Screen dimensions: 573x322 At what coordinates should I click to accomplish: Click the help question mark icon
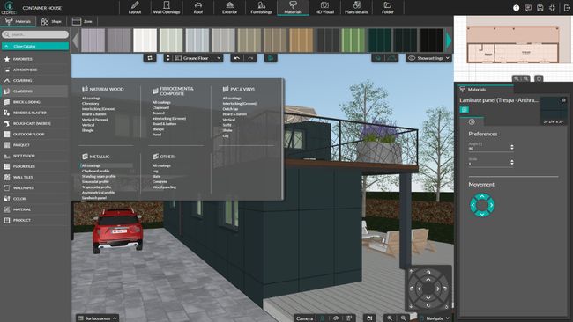(516, 8)
